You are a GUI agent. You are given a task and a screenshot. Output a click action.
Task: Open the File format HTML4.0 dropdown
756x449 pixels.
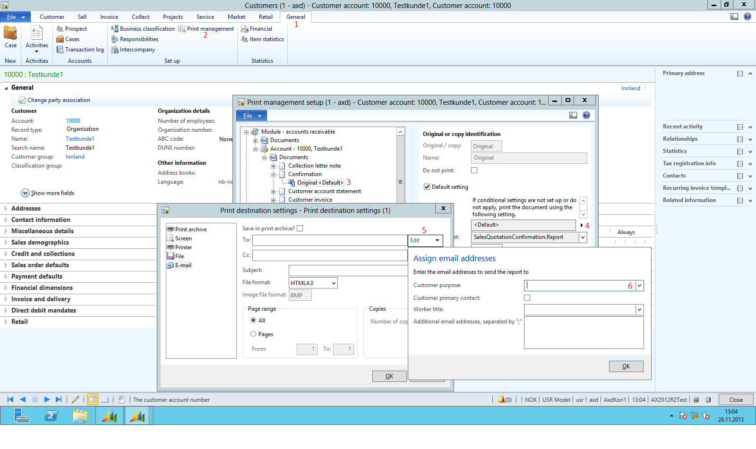(334, 283)
